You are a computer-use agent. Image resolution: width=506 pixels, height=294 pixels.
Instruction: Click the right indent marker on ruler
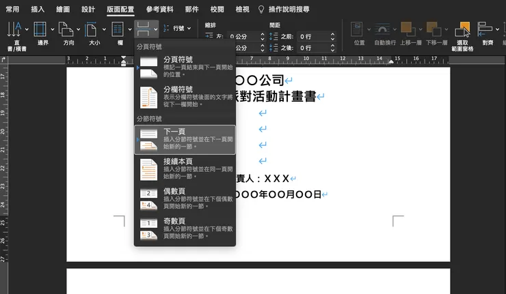click(391, 61)
